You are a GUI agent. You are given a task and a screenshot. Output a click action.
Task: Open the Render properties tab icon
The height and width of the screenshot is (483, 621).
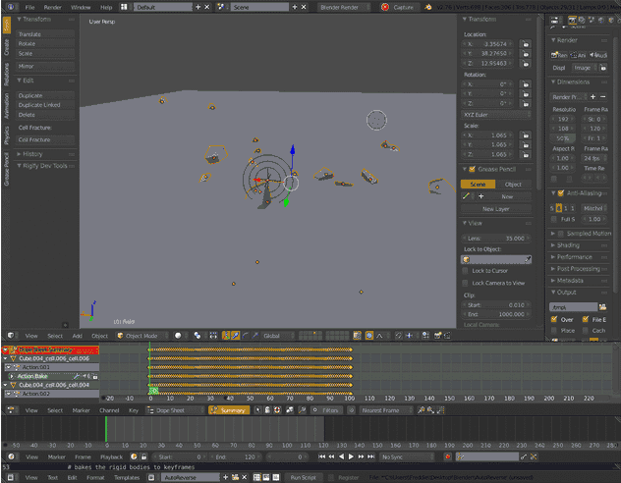point(572,21)
